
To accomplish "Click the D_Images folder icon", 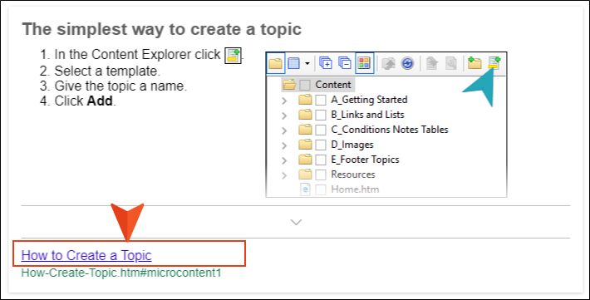I will 305,144.
